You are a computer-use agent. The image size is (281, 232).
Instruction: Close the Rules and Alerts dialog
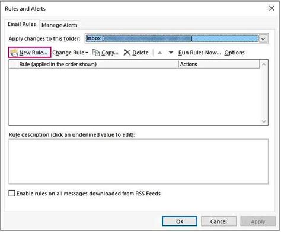pos(272,8)
